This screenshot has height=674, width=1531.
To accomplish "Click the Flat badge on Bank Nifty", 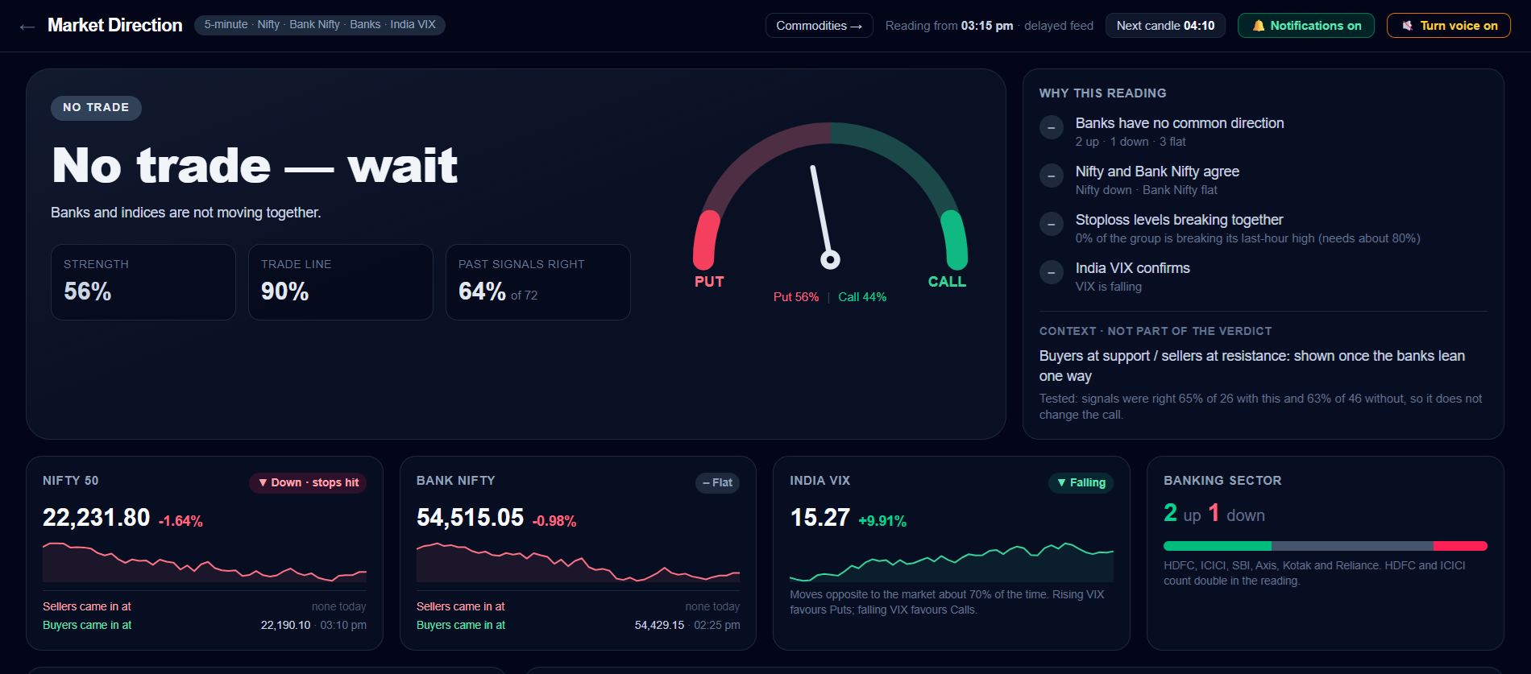I will (717, 482).
